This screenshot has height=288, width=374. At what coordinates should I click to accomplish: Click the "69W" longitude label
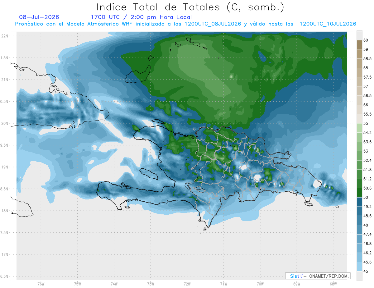pos(297,284)
